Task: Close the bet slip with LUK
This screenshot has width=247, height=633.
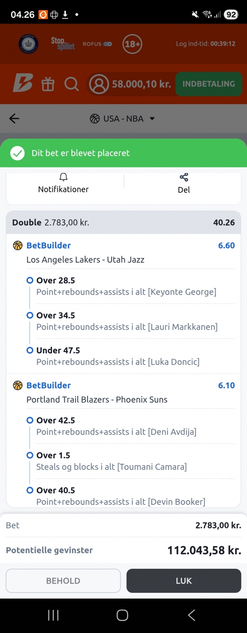Action: [x=183, y=581]
